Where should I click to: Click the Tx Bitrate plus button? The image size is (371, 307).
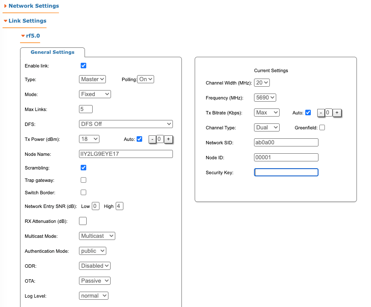pos(337,113)
